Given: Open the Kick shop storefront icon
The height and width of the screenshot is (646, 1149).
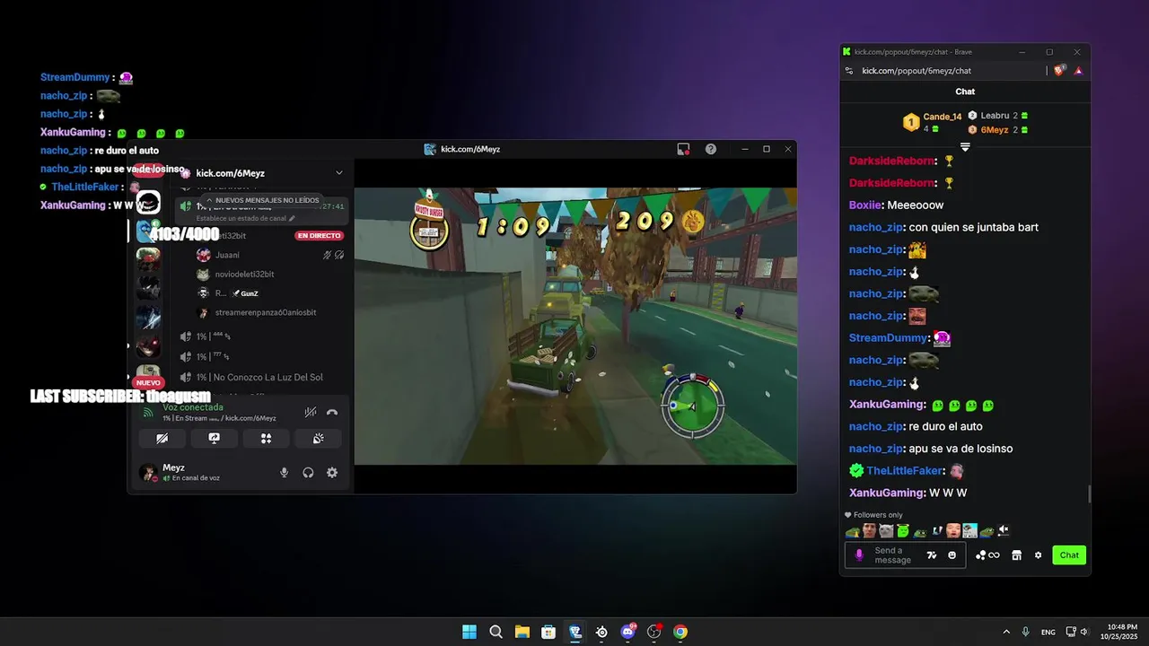Looking at the screenshot, I should pos(1016,555).
